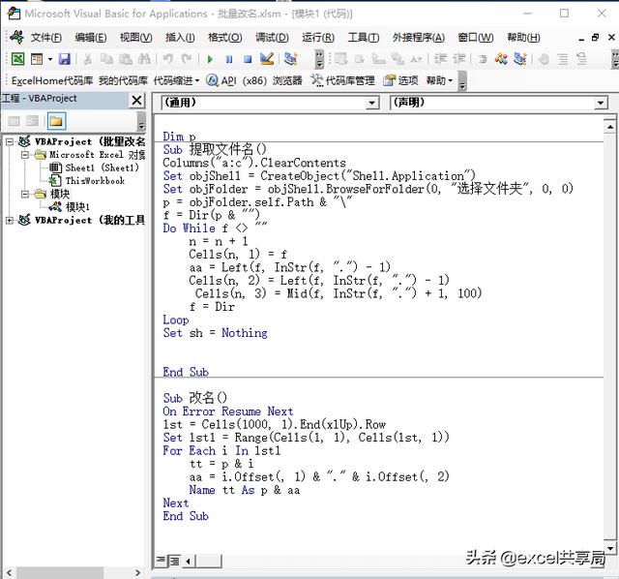This screenshot has width=619, height=579.
Task: Open the Project Explorer toolbar icon
Action: coord(291,59)
